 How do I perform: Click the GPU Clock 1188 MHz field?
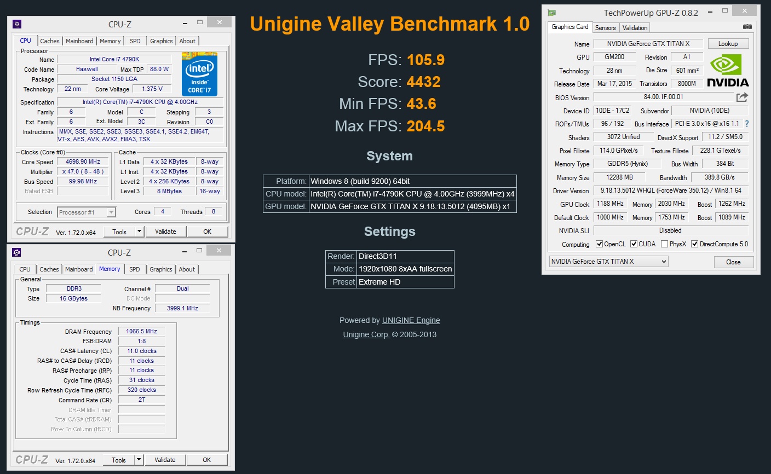click(611, 204)
